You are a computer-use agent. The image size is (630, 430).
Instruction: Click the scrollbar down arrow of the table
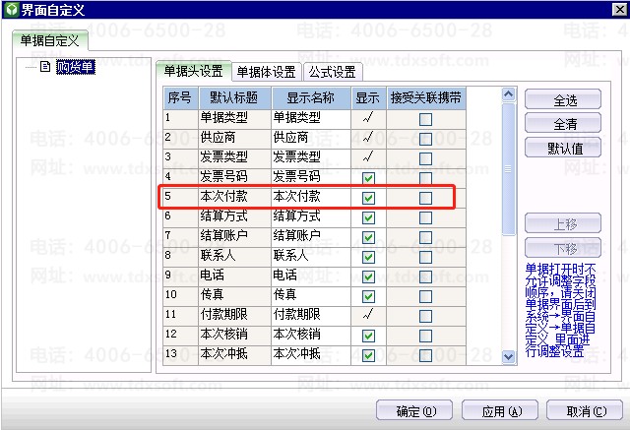[x=509, y=356]
